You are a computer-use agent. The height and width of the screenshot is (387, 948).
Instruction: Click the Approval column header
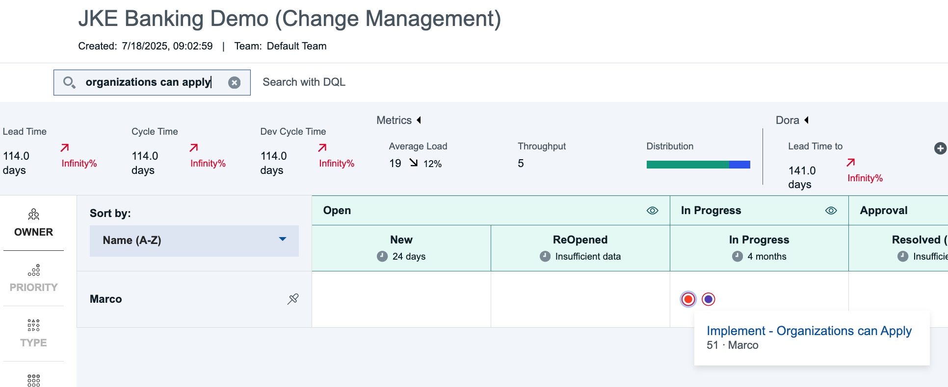click(x=884, y=211)
